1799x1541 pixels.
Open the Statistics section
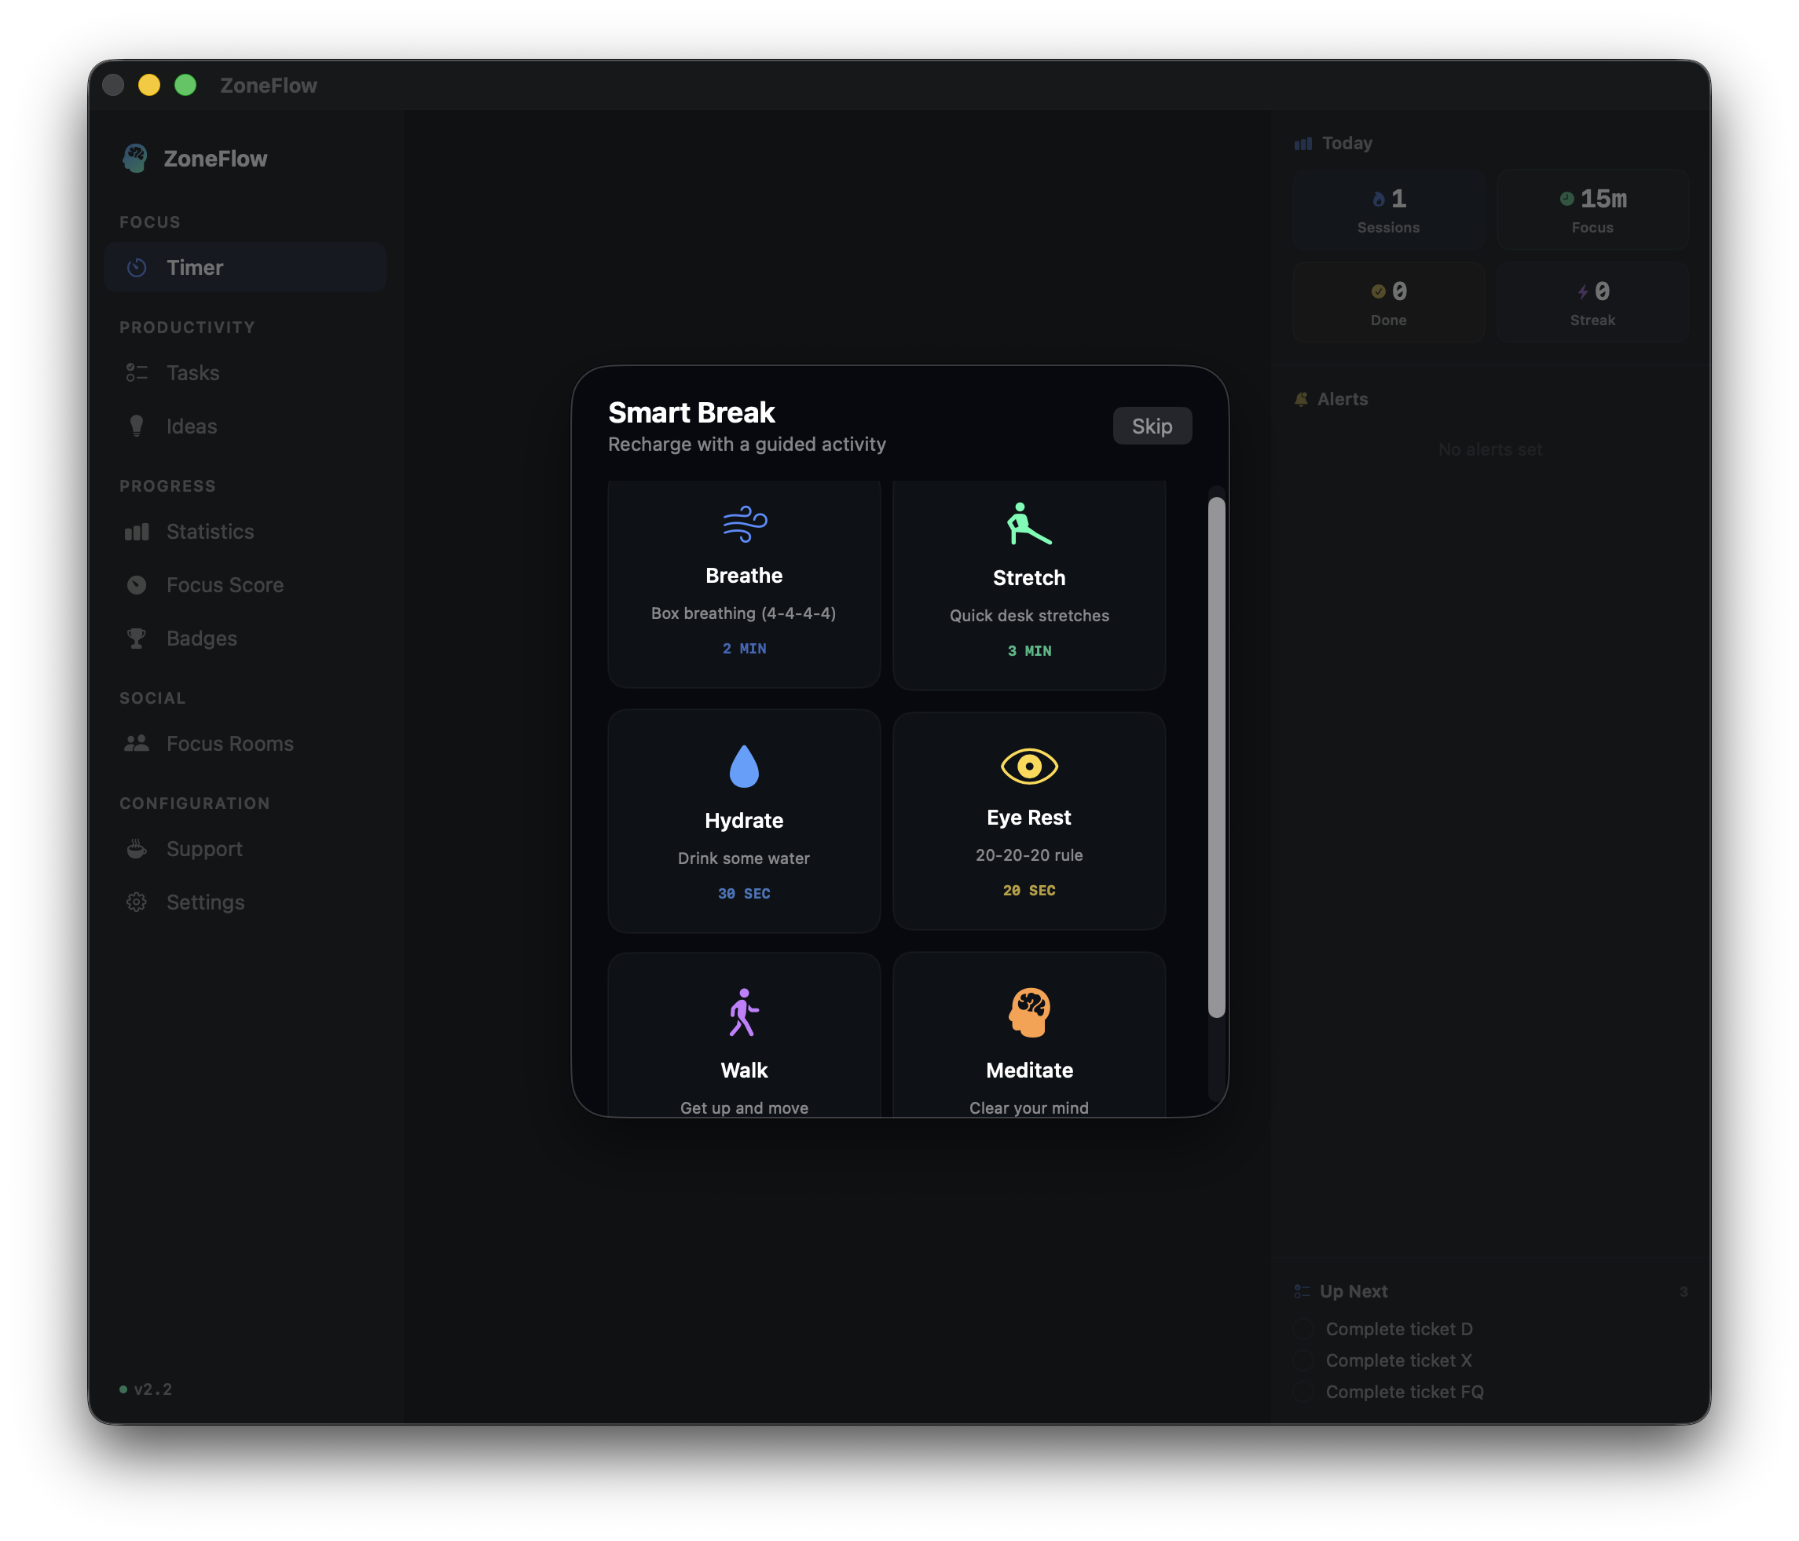pyautogui.click(x=210, y=531)
